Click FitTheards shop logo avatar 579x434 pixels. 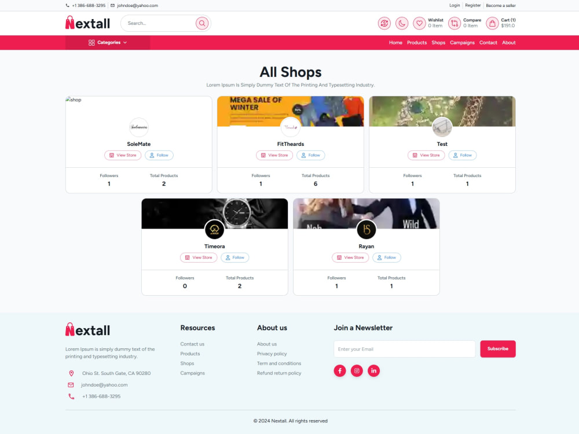[x=291, y=127]
